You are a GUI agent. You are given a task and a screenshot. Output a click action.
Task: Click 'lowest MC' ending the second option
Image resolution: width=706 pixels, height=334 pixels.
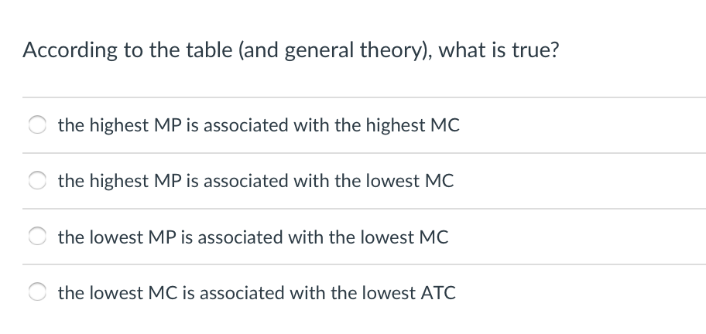pos(410,181)
